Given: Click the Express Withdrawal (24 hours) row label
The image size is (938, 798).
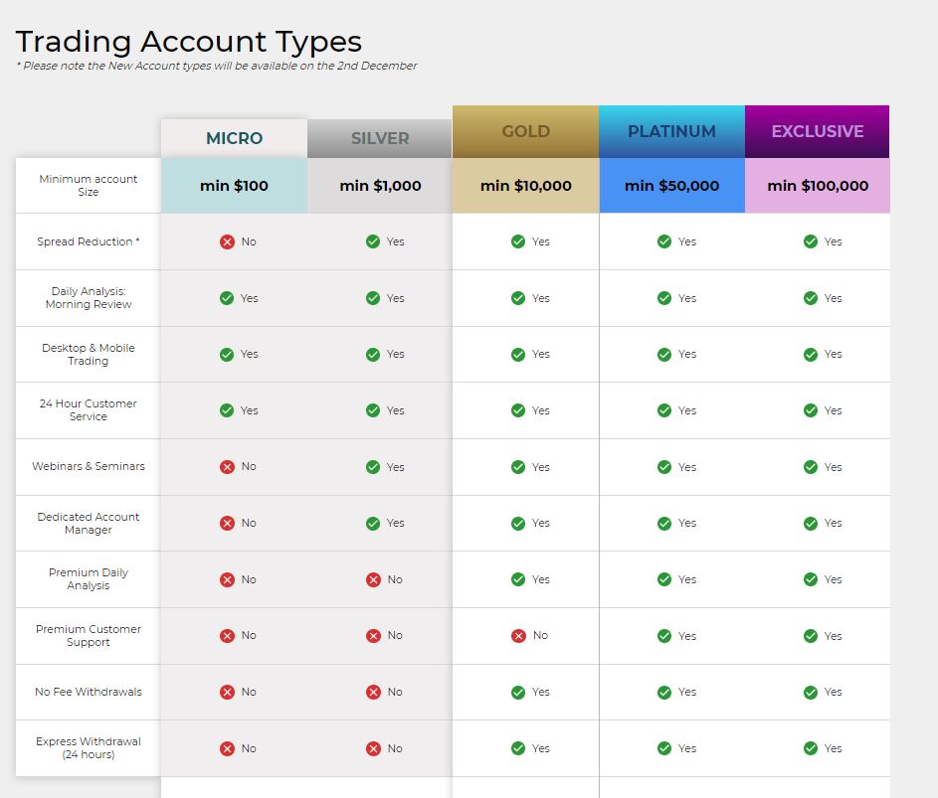Looking at the screenshot, I should [89, 748].
